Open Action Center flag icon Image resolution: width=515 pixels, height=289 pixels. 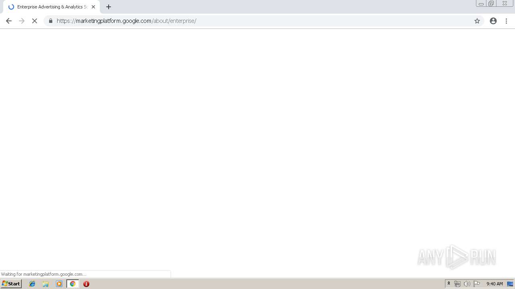[477, 284]
